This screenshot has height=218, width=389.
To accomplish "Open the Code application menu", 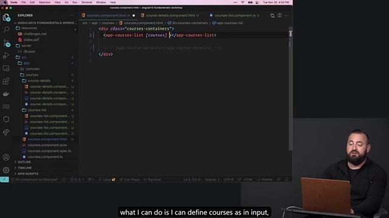I will (13, 2).
